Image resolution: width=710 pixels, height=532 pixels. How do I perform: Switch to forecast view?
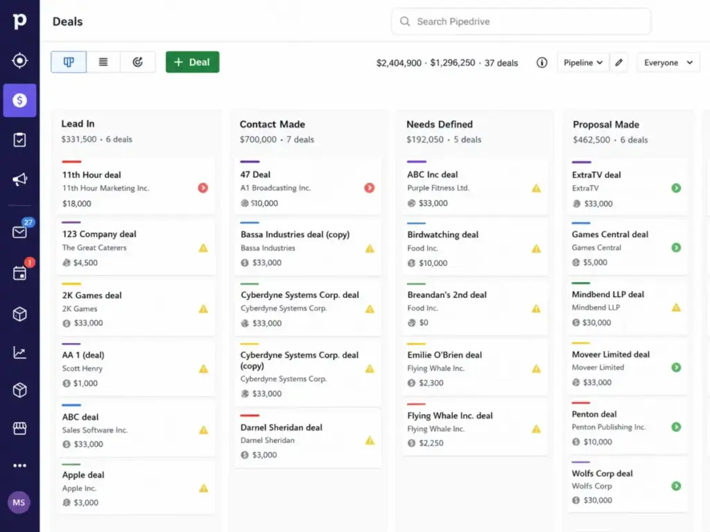[x=138, y=62]
